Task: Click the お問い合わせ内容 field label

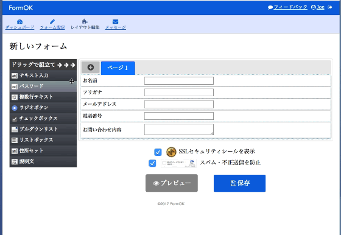Action: tap(102, 130)
